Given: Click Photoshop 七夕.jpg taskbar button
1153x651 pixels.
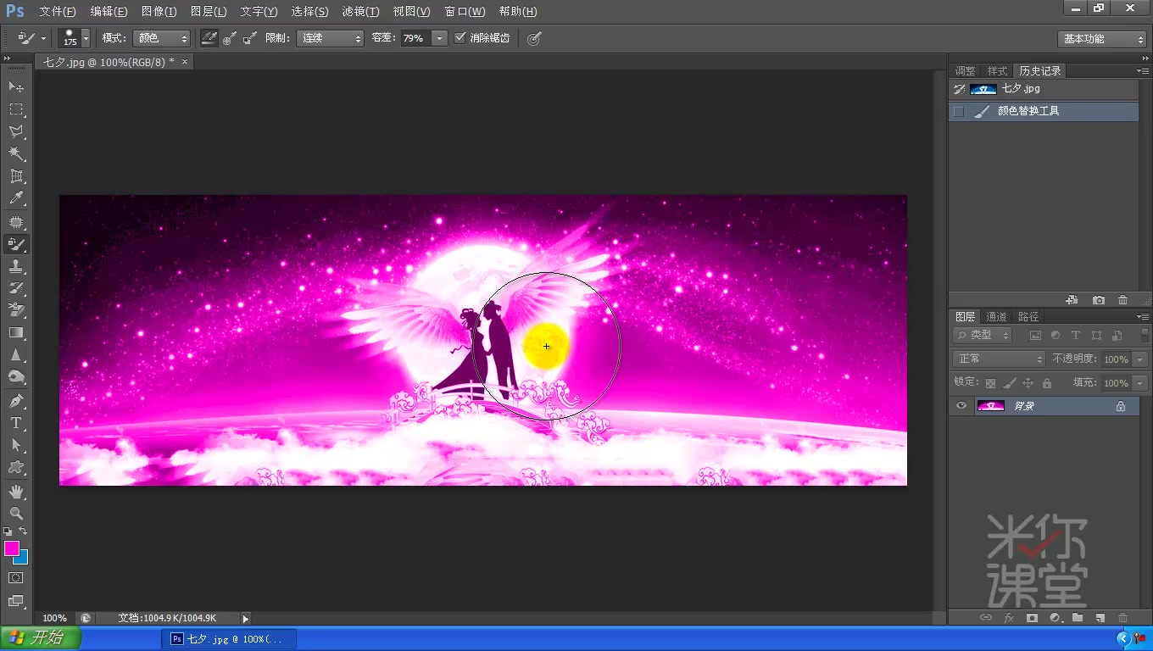Looking at the screenshot, I should 228,639.
